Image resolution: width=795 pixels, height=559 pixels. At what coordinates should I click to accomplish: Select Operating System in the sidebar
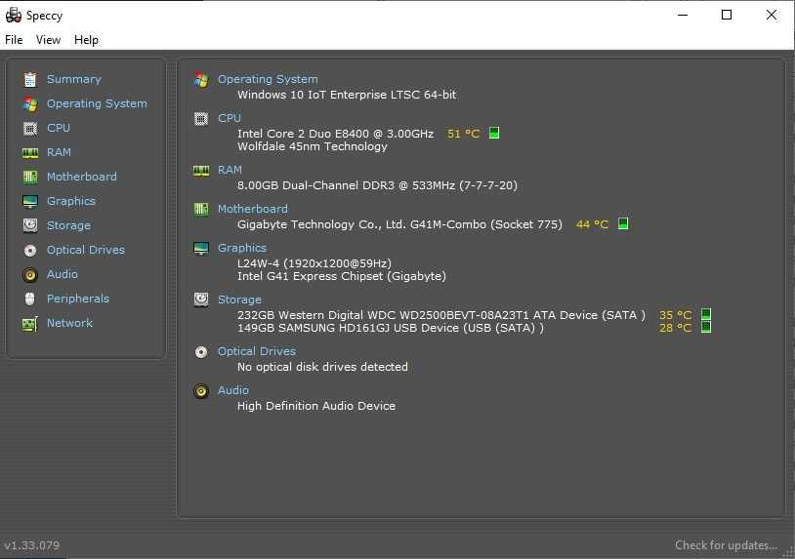coord(97,103)
